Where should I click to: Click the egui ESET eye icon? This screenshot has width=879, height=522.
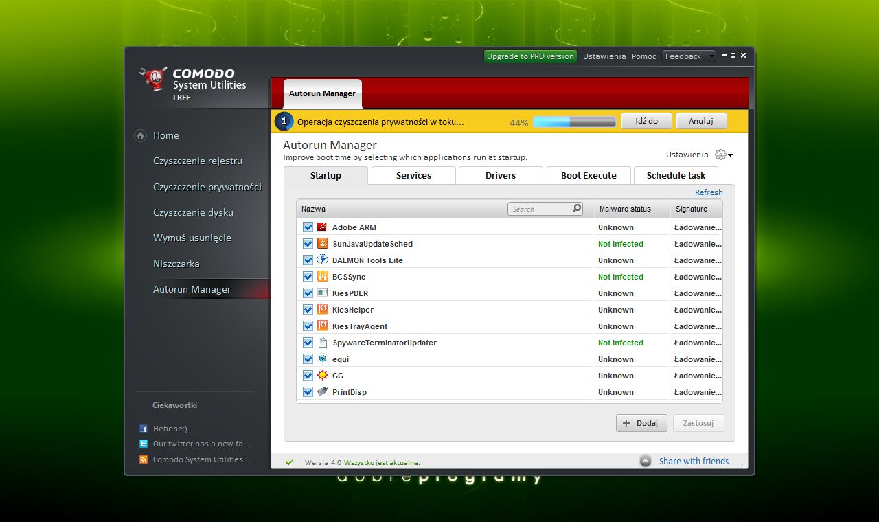[x=323, y=359]
